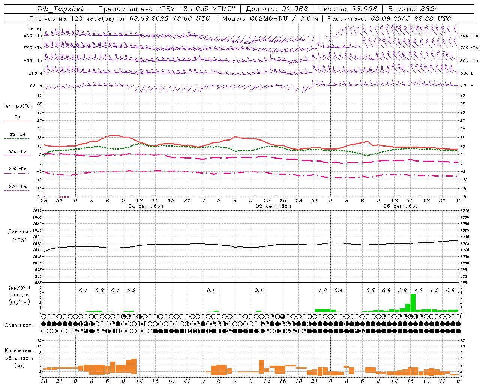Click the Конвективн. convective cloud label
The height and width of the screenshot is (384, 480).
coord(19,351)
